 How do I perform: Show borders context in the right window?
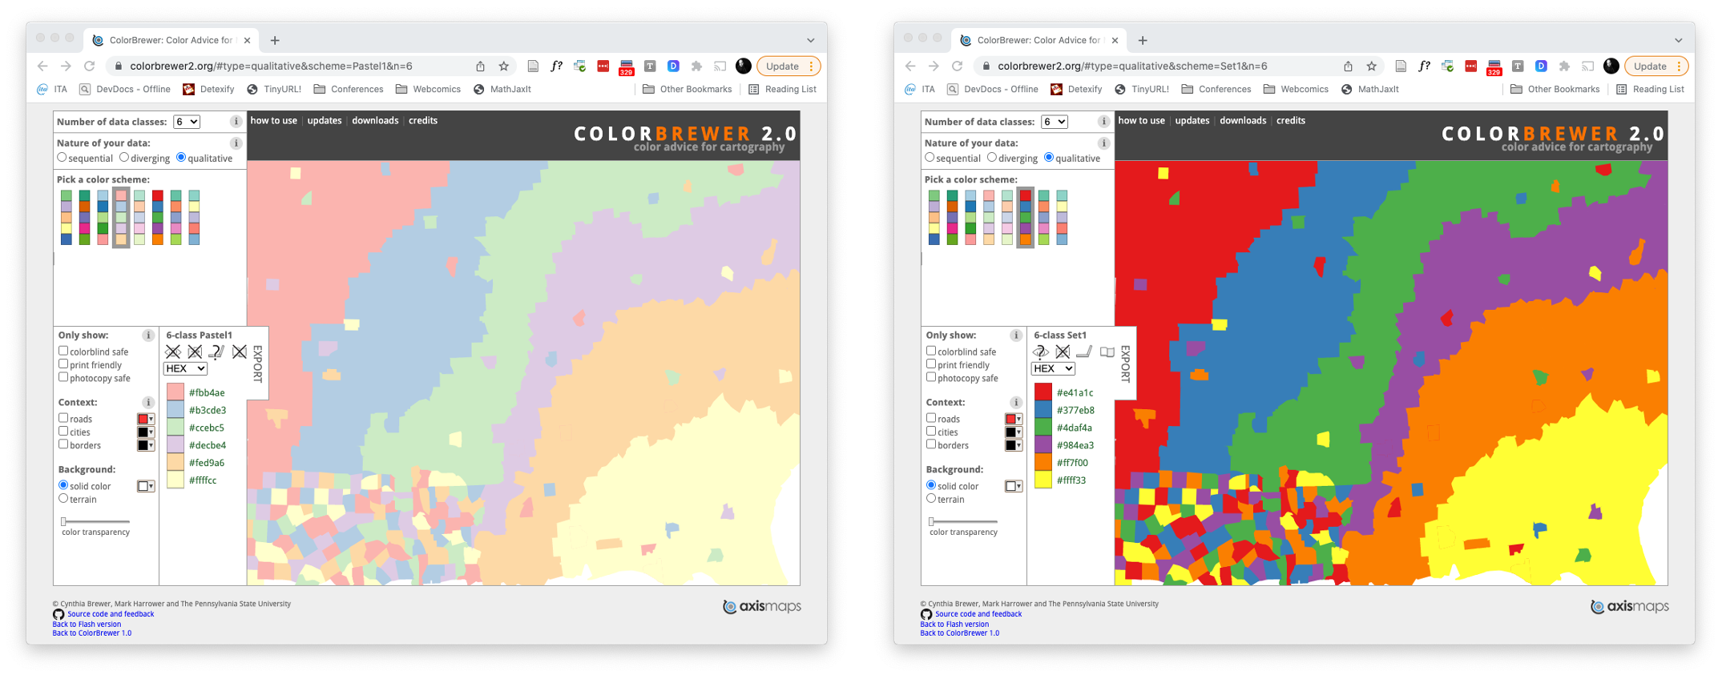pos(931,444)
